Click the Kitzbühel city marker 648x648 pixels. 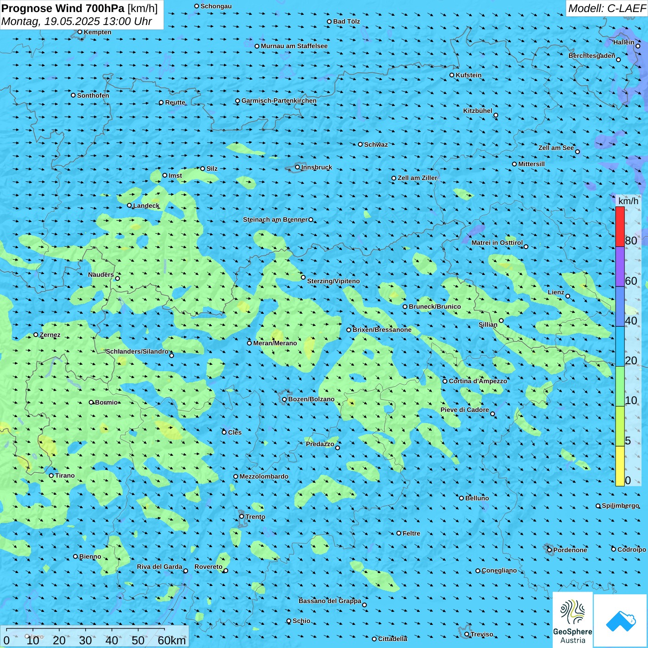pyautogui.click(x=496, y=115)
